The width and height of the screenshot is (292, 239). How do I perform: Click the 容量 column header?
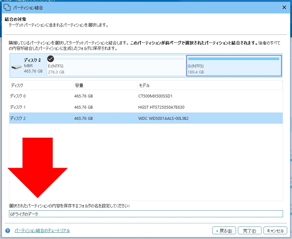105,85
